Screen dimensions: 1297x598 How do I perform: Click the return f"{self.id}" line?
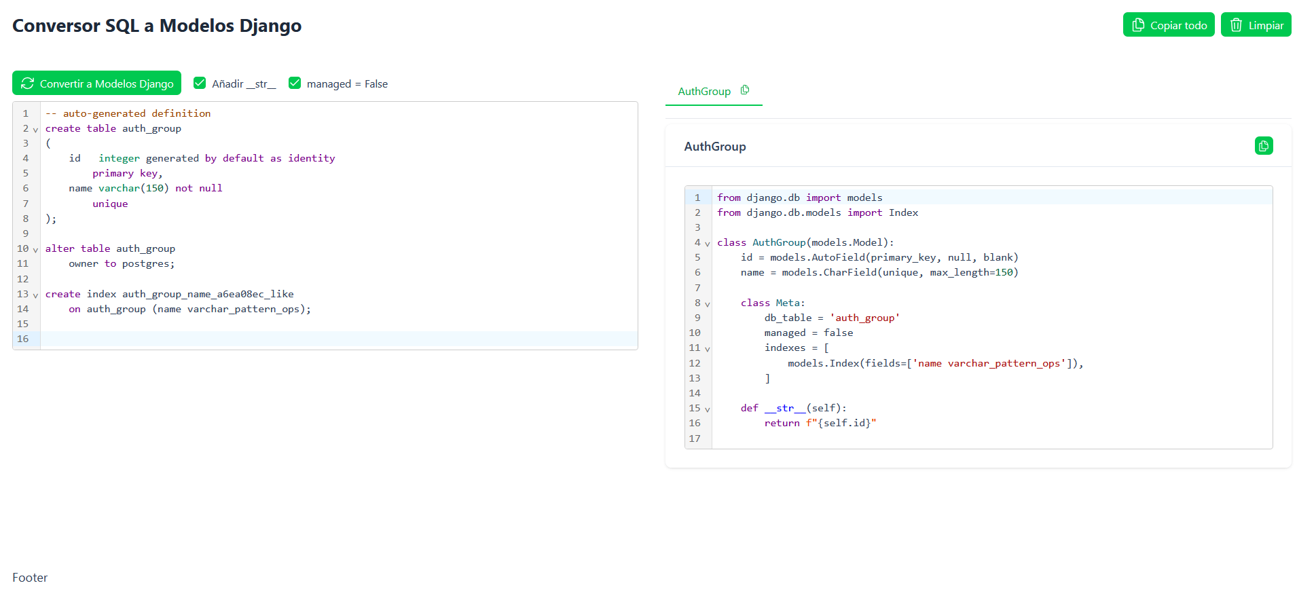click(820, 423)
